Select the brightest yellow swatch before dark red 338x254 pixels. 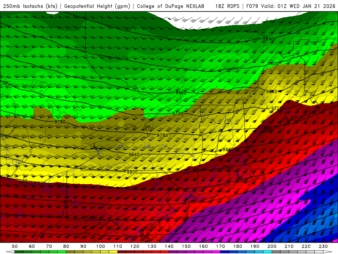[113, 252]
